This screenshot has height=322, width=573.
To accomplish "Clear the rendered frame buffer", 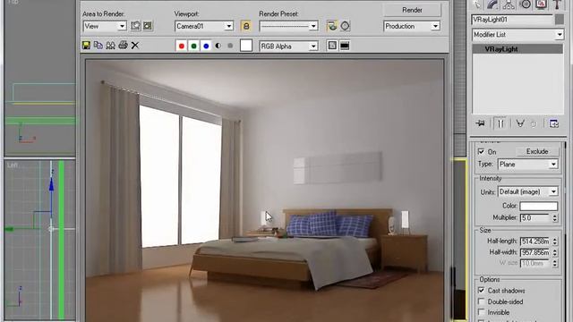I will point(135,46).
